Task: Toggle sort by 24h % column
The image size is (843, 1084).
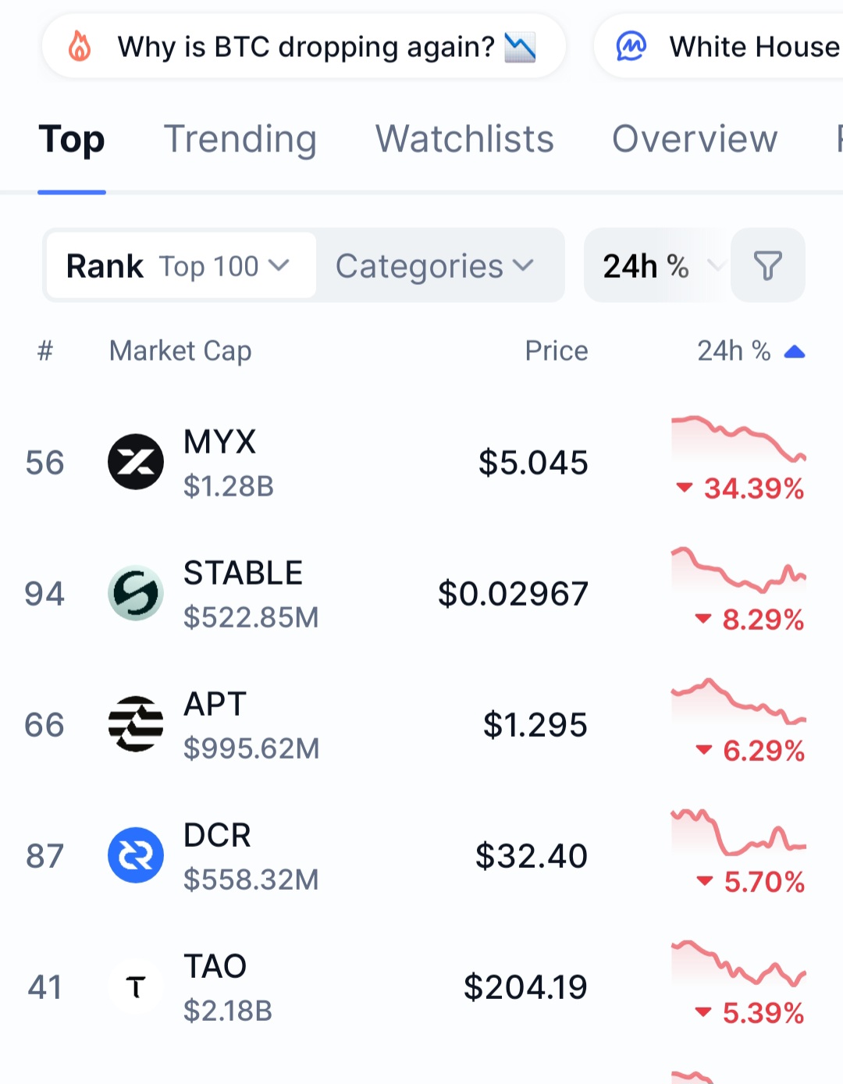Action: coord(749,351)
